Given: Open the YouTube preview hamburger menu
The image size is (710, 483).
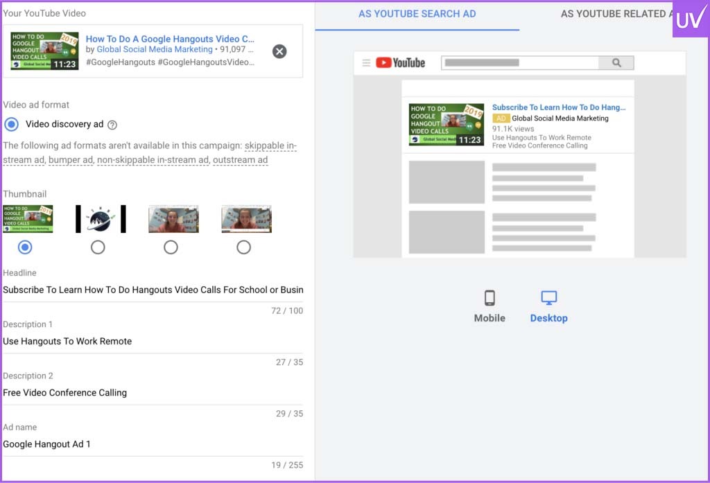Looking at the screenshot, I should click(366, 63).
